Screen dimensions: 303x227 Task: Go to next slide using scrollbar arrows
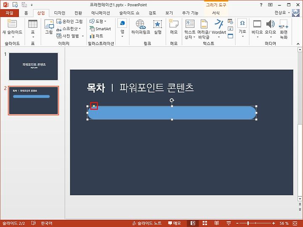300,210
